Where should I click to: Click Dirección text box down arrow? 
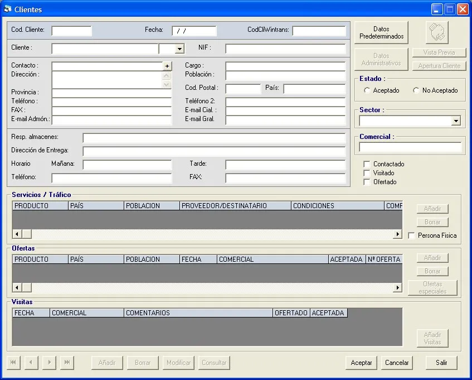click(x=167, y=84)
